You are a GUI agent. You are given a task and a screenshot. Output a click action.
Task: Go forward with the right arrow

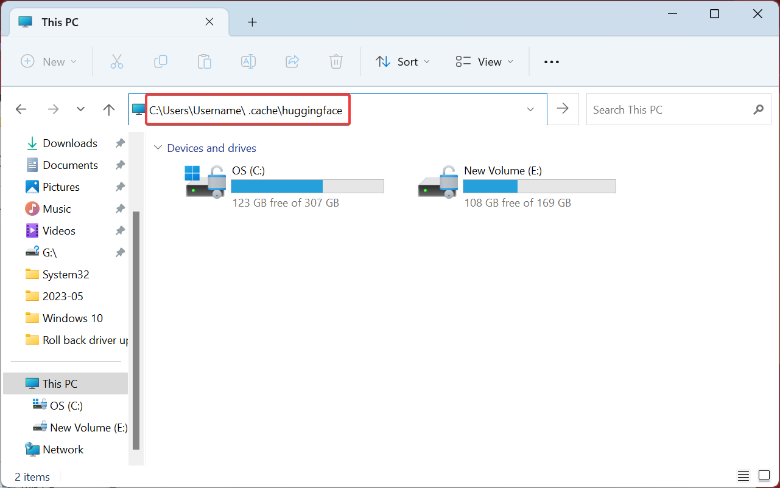tap(54, 109)
